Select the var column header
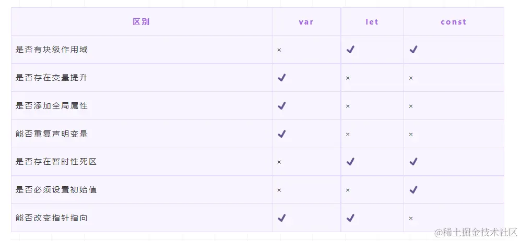 tap(306, 22)
